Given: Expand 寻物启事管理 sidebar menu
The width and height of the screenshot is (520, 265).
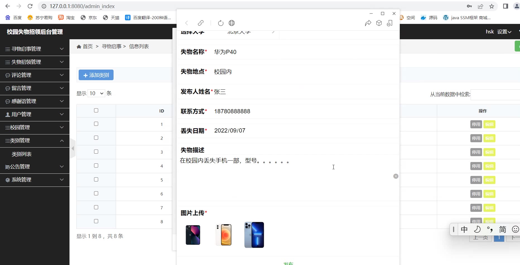Looking at the screenshot, I should point(35,49).
